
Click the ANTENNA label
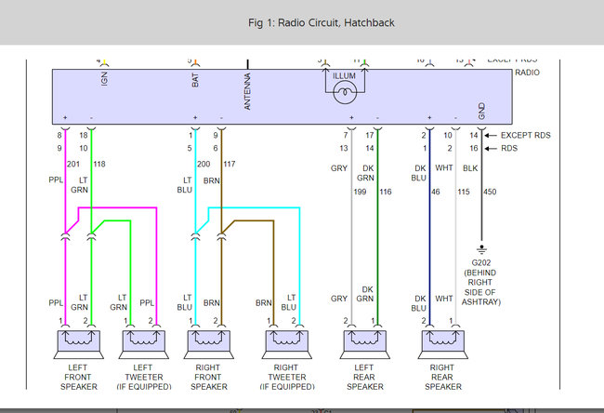247,91
